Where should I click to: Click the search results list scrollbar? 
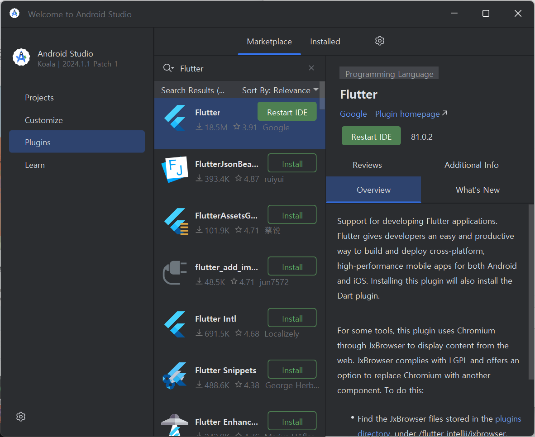coord(322,95)
